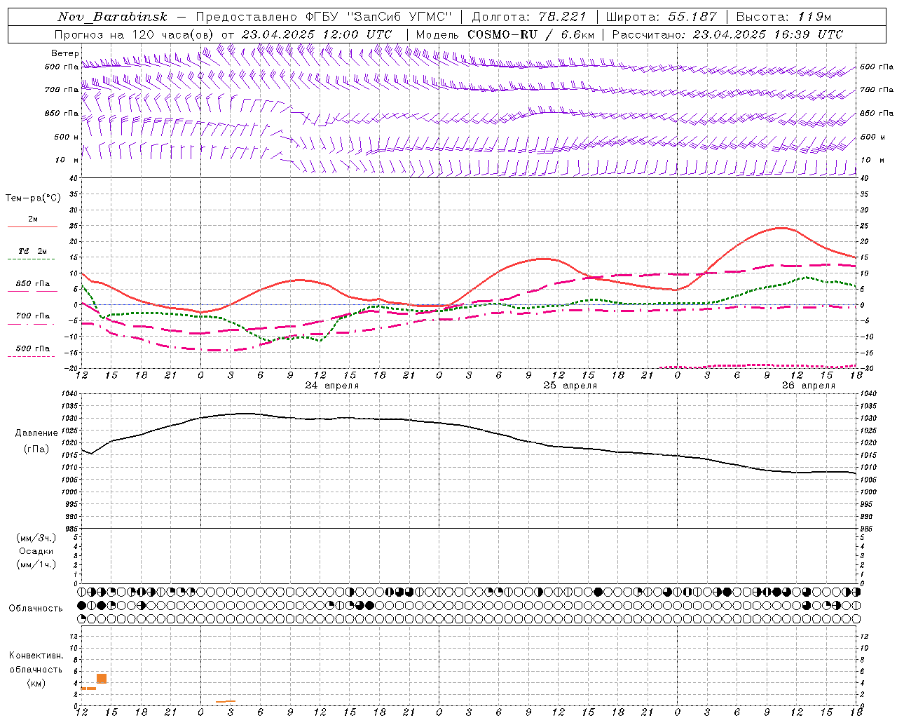Click the 24 апреля date label
This screenshot has width=897, height=718.
(332, 386)
